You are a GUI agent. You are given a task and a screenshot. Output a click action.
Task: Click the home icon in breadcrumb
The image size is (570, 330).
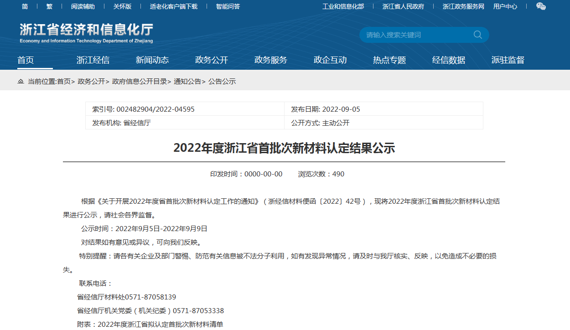pos(21,82)
